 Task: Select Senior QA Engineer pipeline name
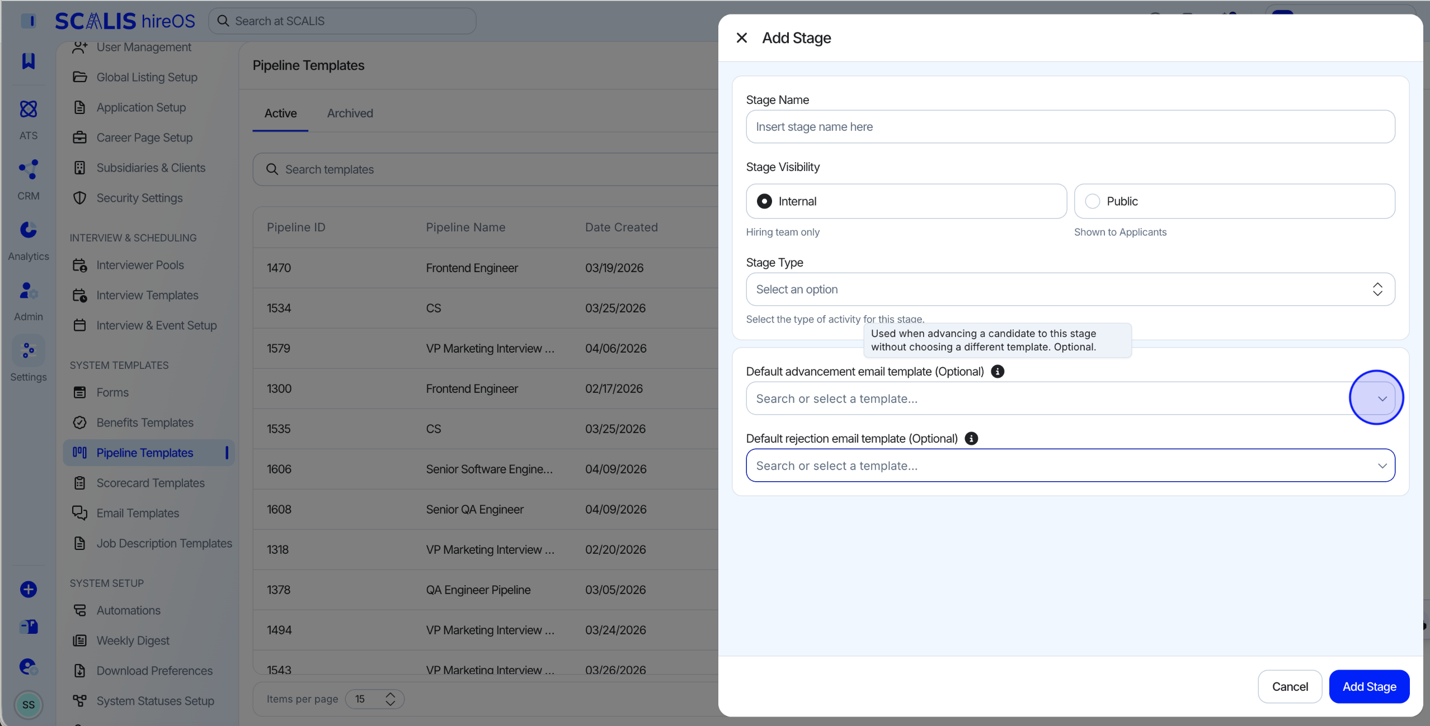coord(474,509)
